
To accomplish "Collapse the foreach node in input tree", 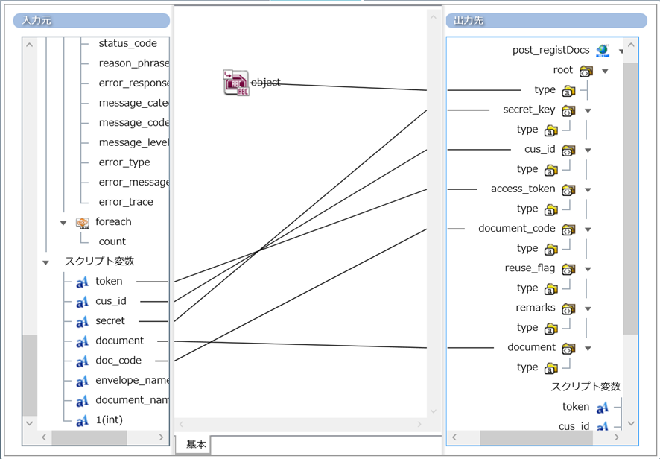I will (x=63, y=222).
